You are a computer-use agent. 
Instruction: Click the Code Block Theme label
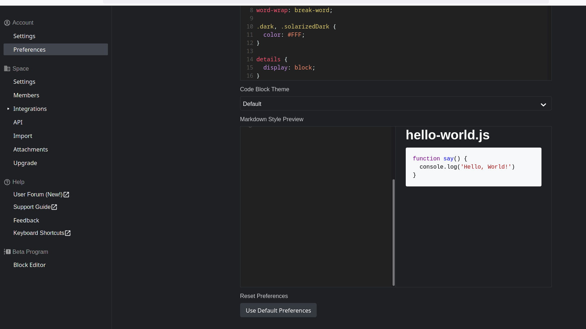[265, 89]
